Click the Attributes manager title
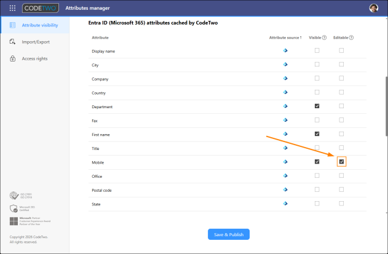 87,8
